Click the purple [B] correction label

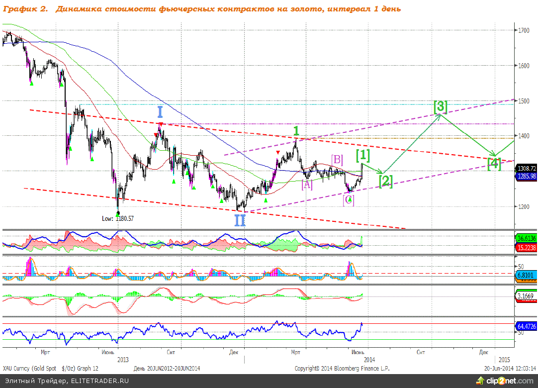point(337,160)
